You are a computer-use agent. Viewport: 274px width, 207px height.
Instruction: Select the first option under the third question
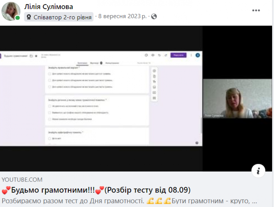[49, 139]
